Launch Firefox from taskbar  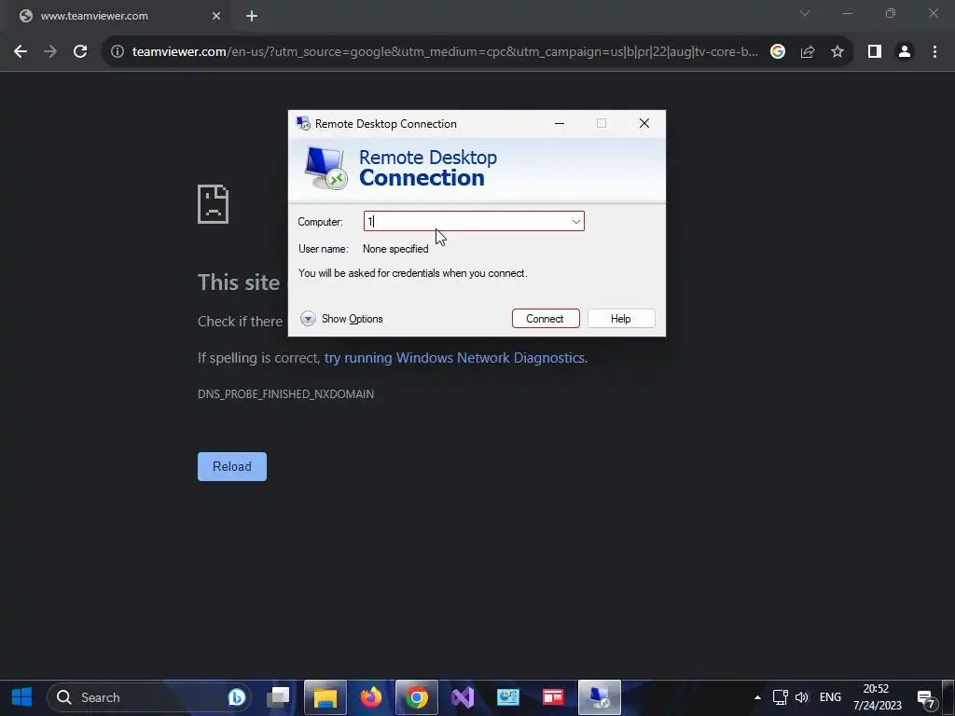tap(371, 697)
